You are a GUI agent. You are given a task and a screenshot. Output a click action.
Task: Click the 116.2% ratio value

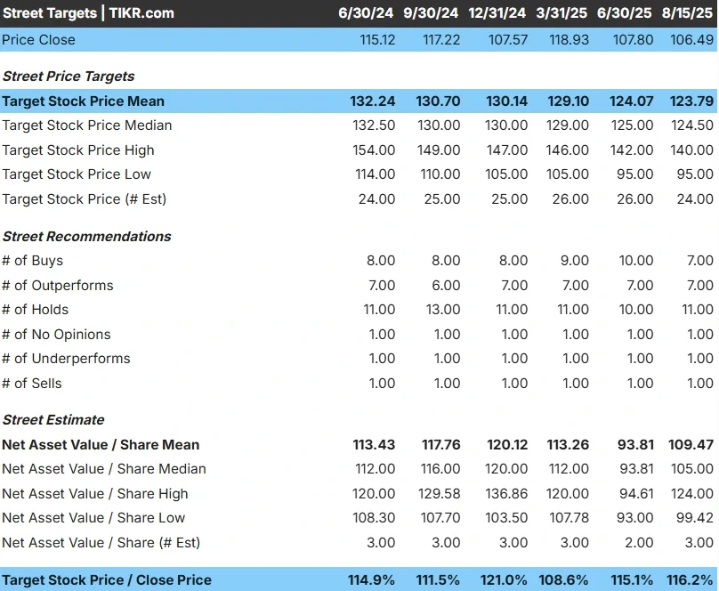pyautogui.click(x=691, y=580)
